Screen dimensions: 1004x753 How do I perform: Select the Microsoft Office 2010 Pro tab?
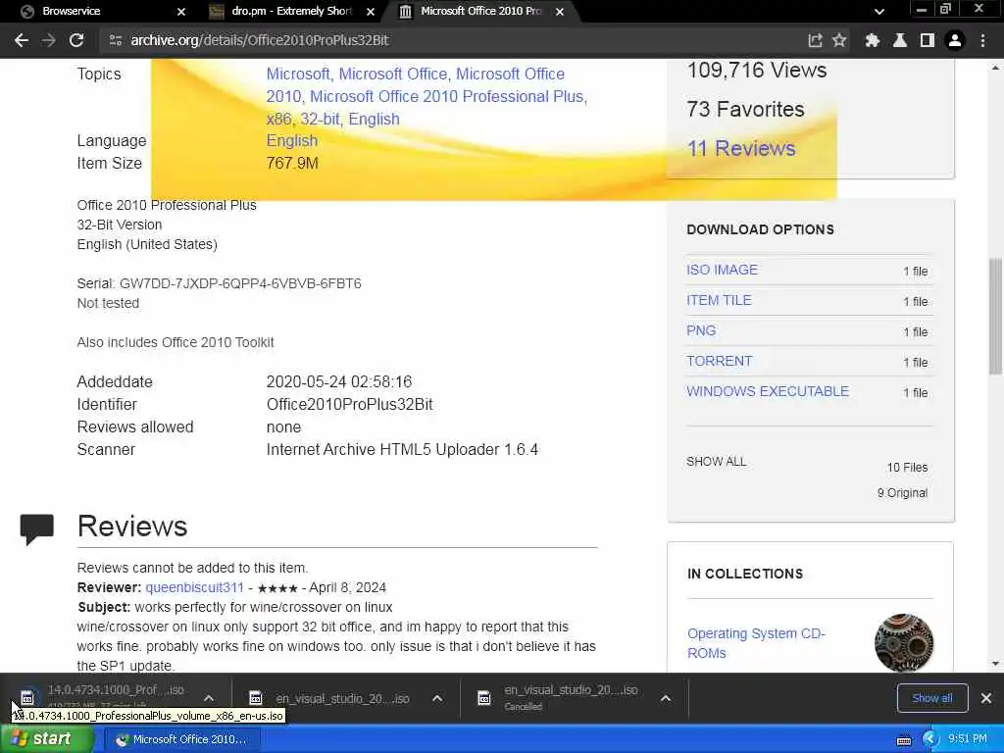480,12
